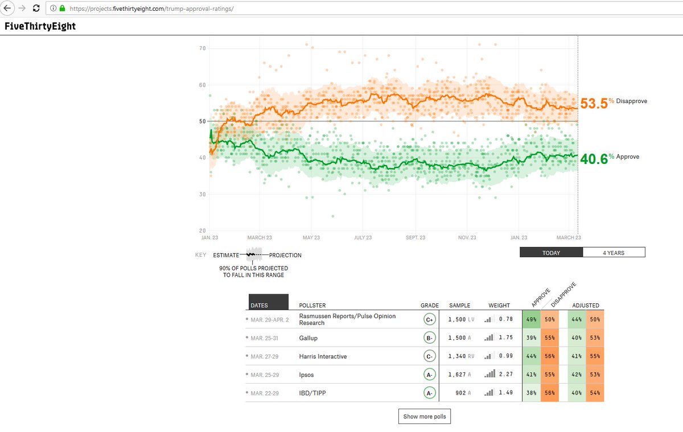The height and width of the screenshot is (432, 683).
Task: Click weight bars icon in IBD/TIPP row
Action: (x=488, y=393)
